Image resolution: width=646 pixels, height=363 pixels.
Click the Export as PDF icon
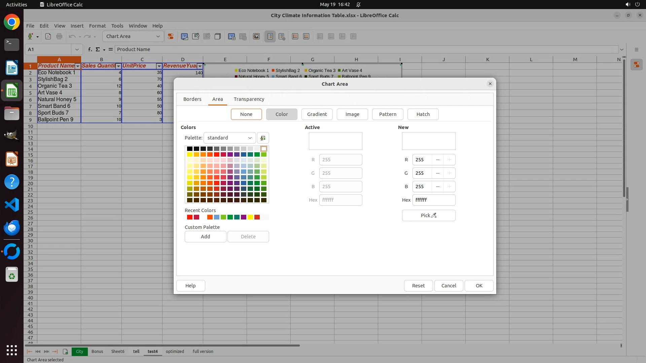(x=48, y=36)
